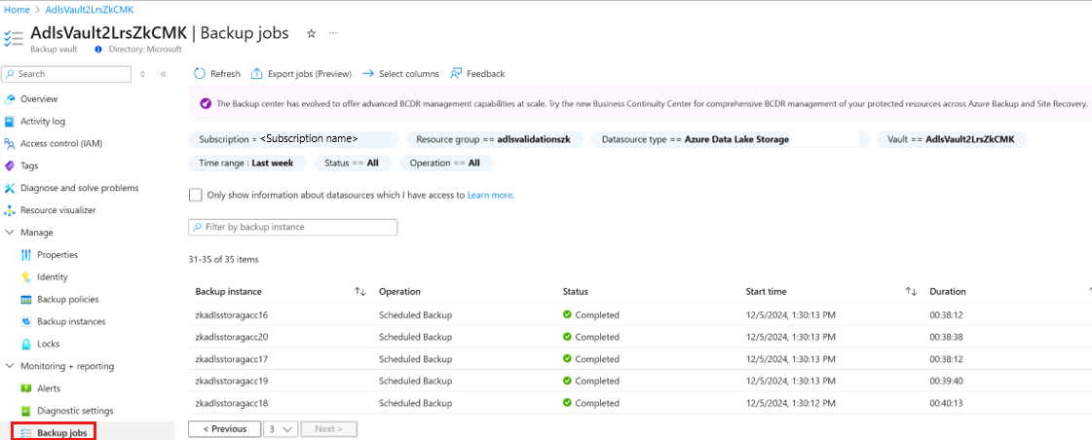
Task: Click the Properties icon under Manage
Action: point(26,255)
